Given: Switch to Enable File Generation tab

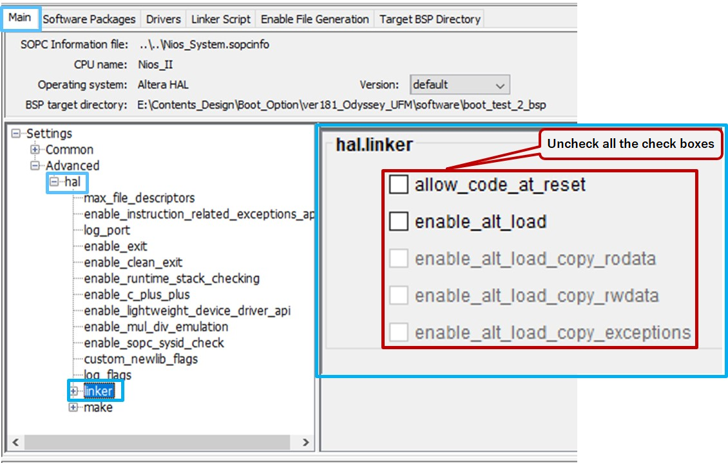Looking at the screenshot, I should pos(315,19).
